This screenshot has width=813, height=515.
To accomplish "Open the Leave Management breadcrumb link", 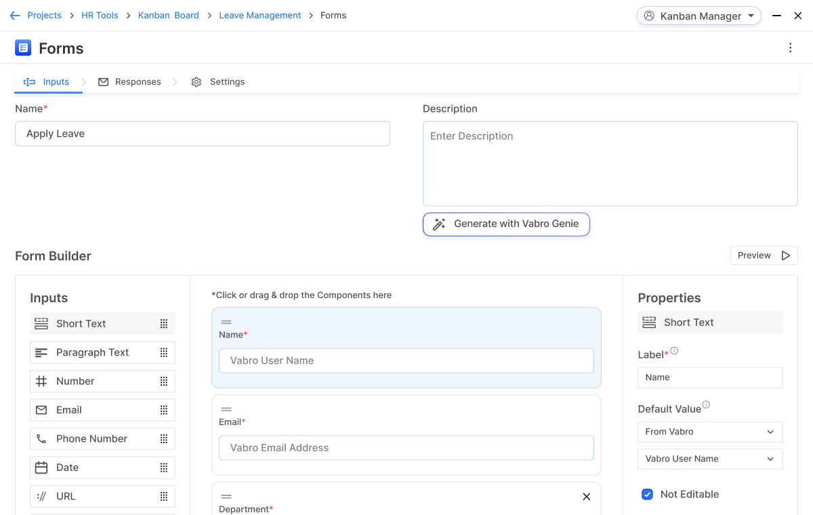I will pos(260,15).
